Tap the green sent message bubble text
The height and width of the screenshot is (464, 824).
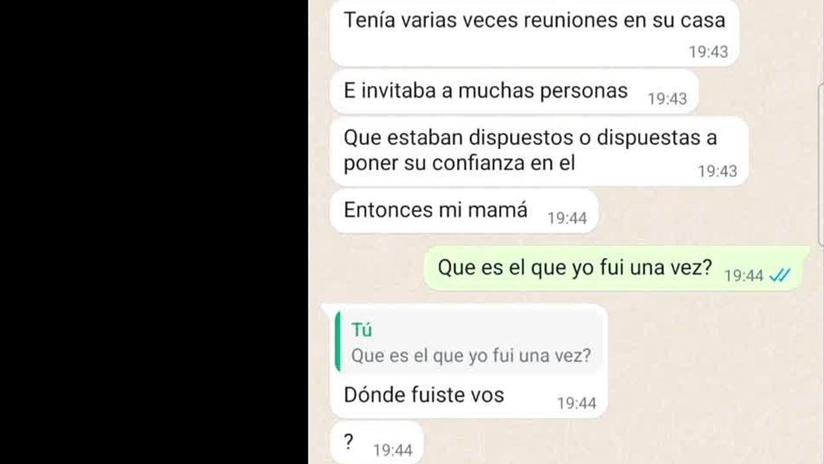click(x=575, y=267)
